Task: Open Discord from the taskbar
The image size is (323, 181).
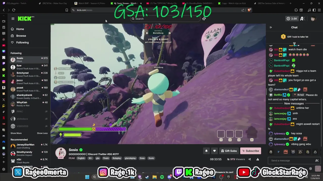Action: 169,177
